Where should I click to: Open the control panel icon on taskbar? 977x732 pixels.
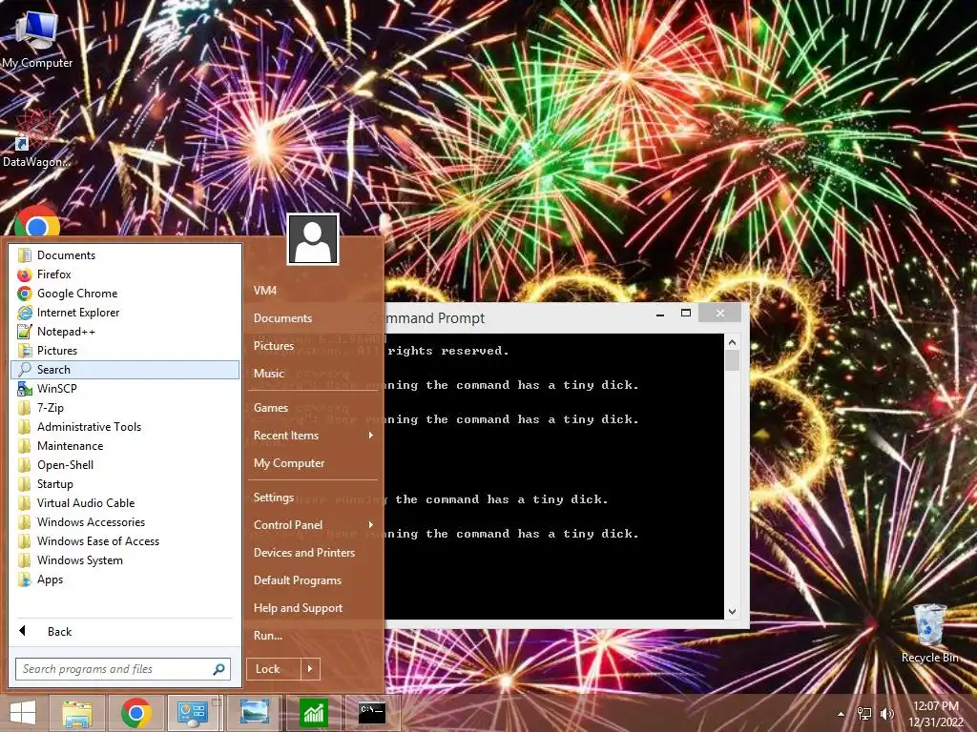tap(193, 713)
